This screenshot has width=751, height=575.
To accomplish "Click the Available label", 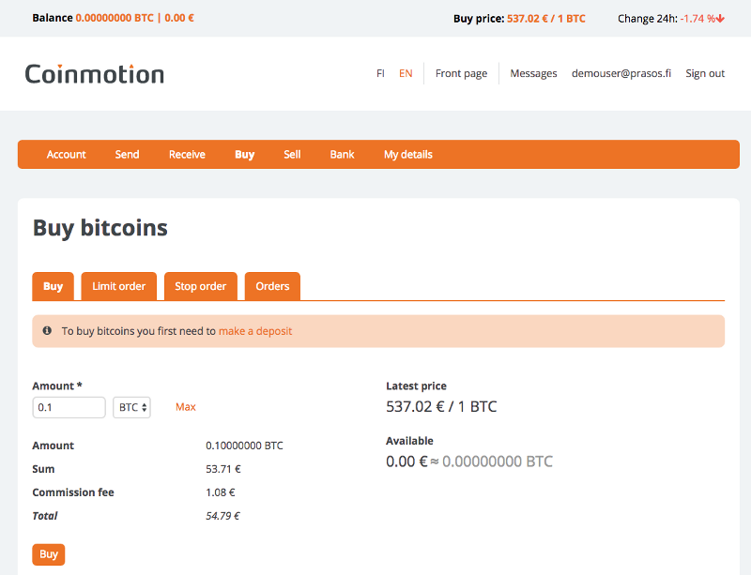I will 409,441.
